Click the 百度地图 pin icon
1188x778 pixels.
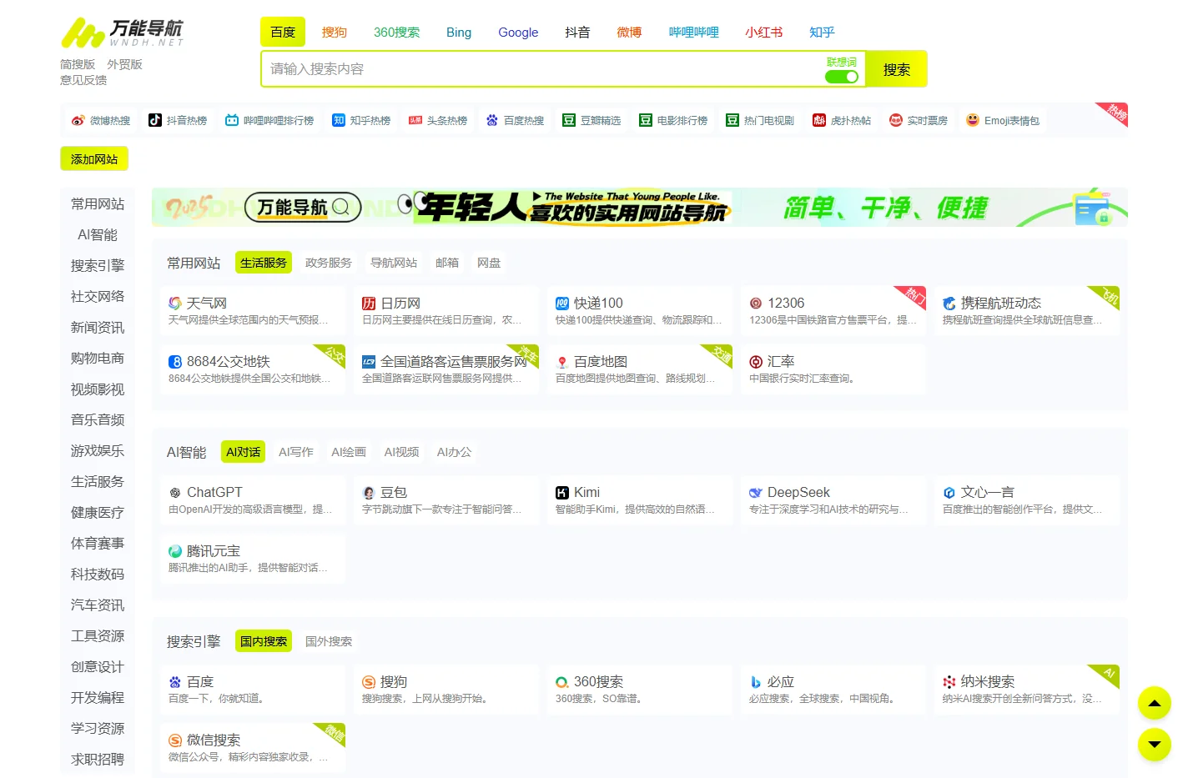[562, 362]
